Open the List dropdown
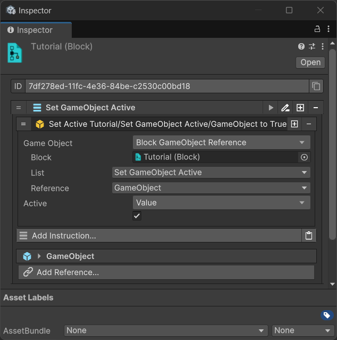This screenshot has width=337, height=340. (x=211, y=172)
